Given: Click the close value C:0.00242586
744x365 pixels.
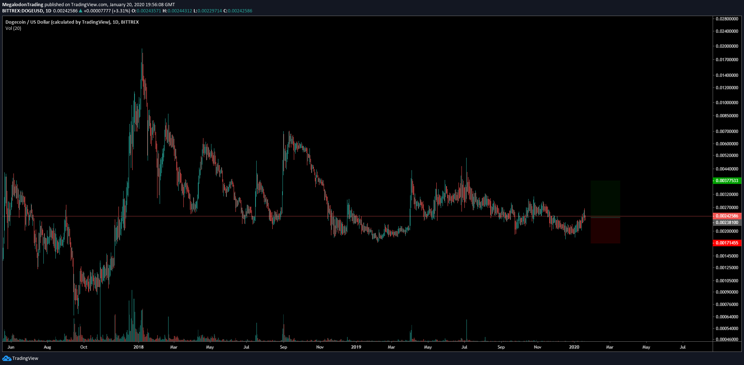Looking at the screenshot, I should pos(238,11).
